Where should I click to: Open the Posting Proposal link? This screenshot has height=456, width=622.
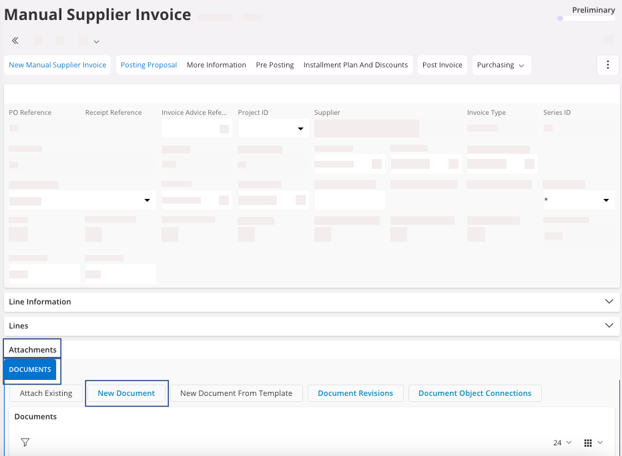[148, 65]
